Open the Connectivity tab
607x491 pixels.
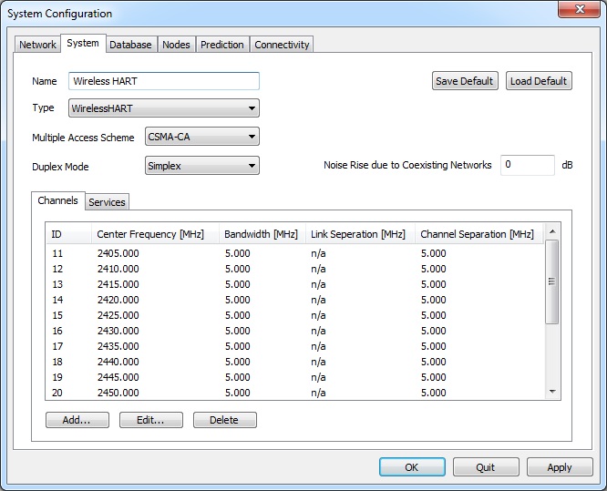coord(282,45)
